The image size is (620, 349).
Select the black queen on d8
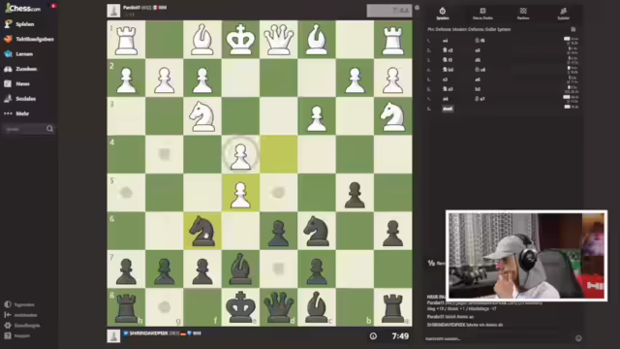click(278, 307)
